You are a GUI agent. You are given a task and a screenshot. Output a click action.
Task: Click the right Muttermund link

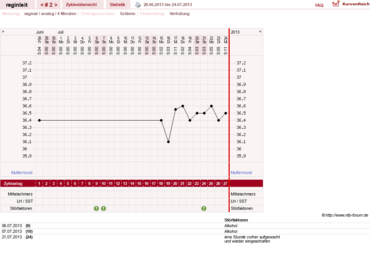pyautogui.click(x=241, y=173)
